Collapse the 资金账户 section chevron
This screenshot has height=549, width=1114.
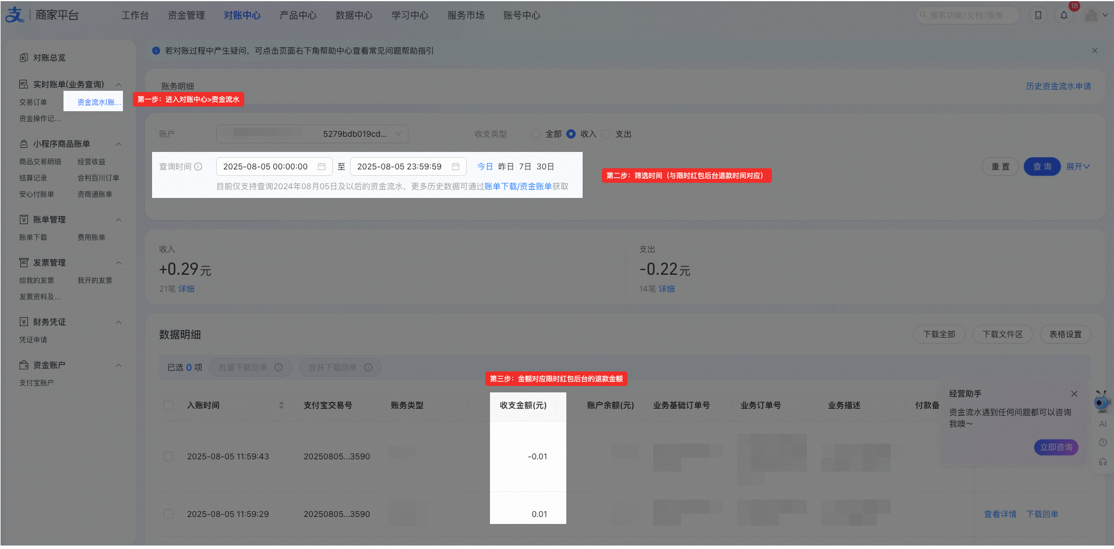118,365
